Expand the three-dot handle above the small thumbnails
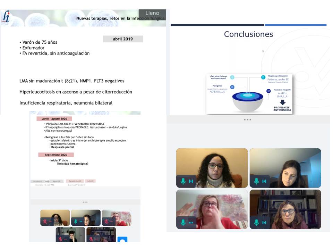This screenshot has width=333, height=250. (x=85, y=202)
